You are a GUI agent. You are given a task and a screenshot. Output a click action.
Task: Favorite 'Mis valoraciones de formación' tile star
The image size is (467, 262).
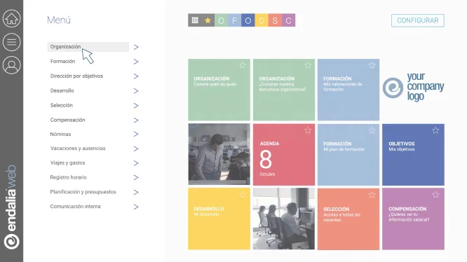(x=372, y=65)
